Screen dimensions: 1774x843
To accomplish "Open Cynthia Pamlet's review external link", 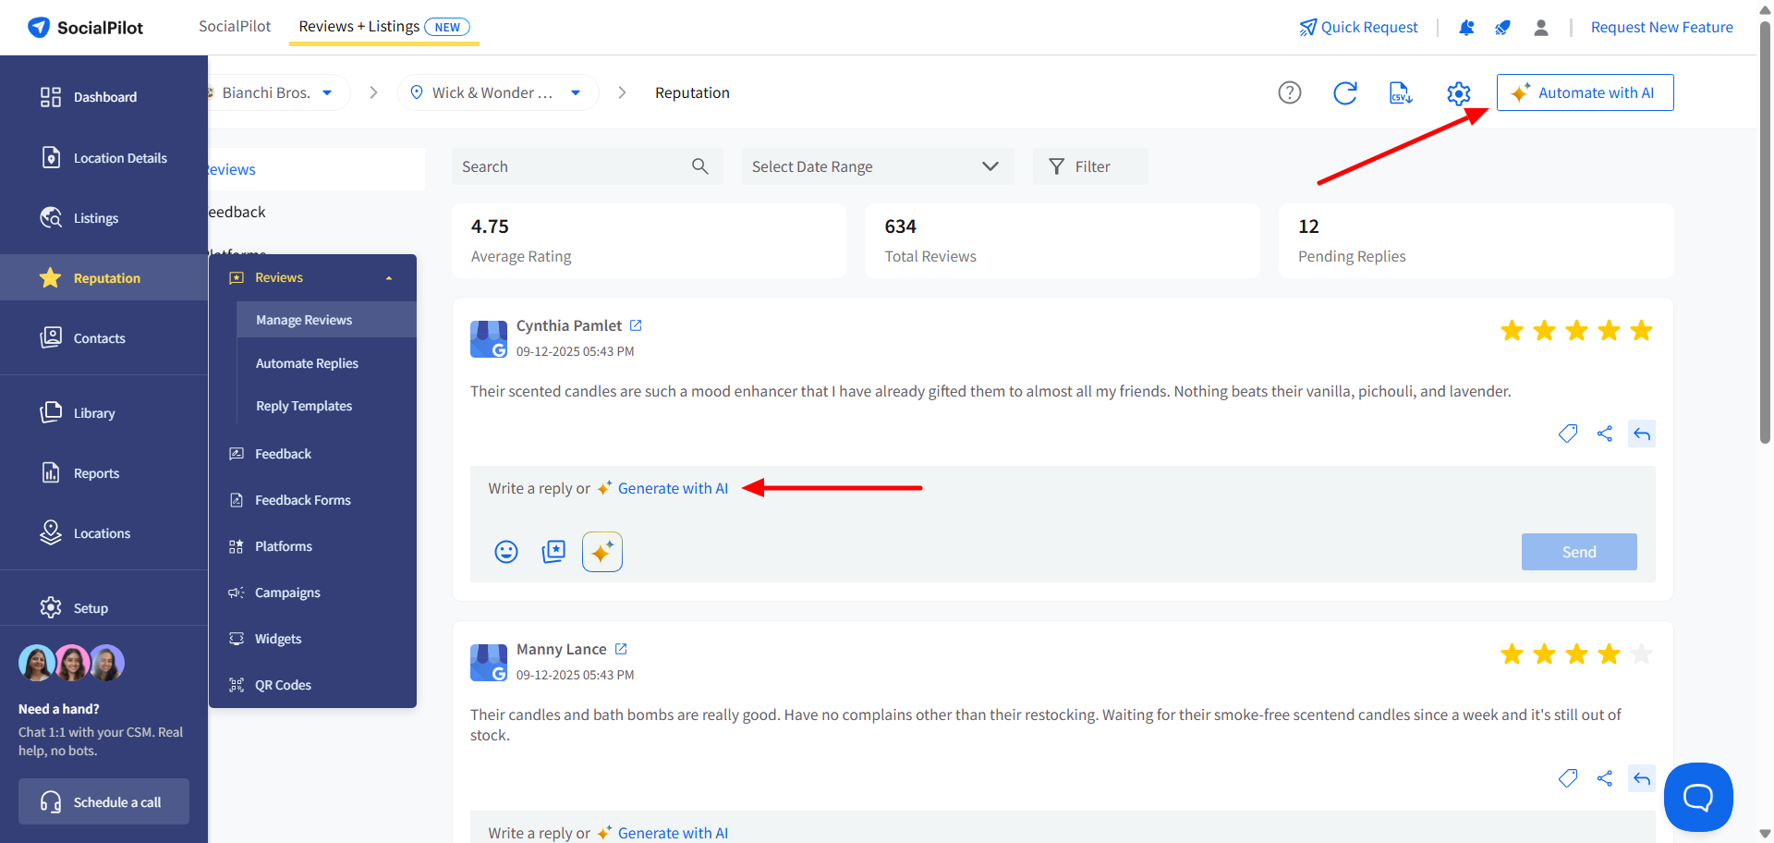I will click(636, 325).
